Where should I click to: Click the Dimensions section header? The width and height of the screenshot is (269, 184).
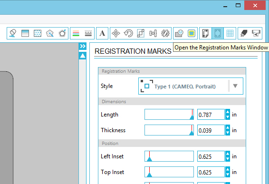pyautogui.click(x=172, y=101)
